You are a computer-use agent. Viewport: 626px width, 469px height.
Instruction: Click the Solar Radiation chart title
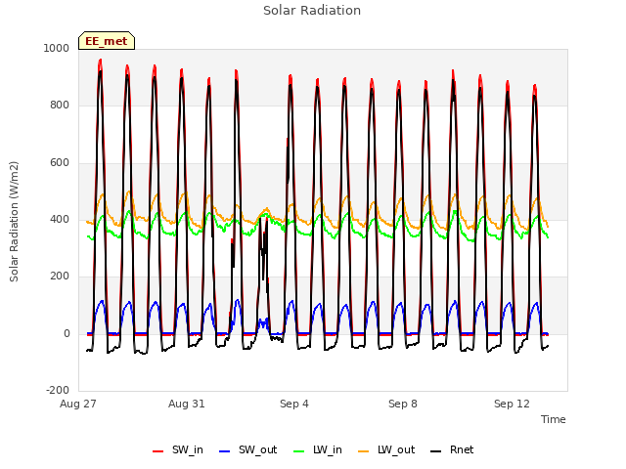312,11
